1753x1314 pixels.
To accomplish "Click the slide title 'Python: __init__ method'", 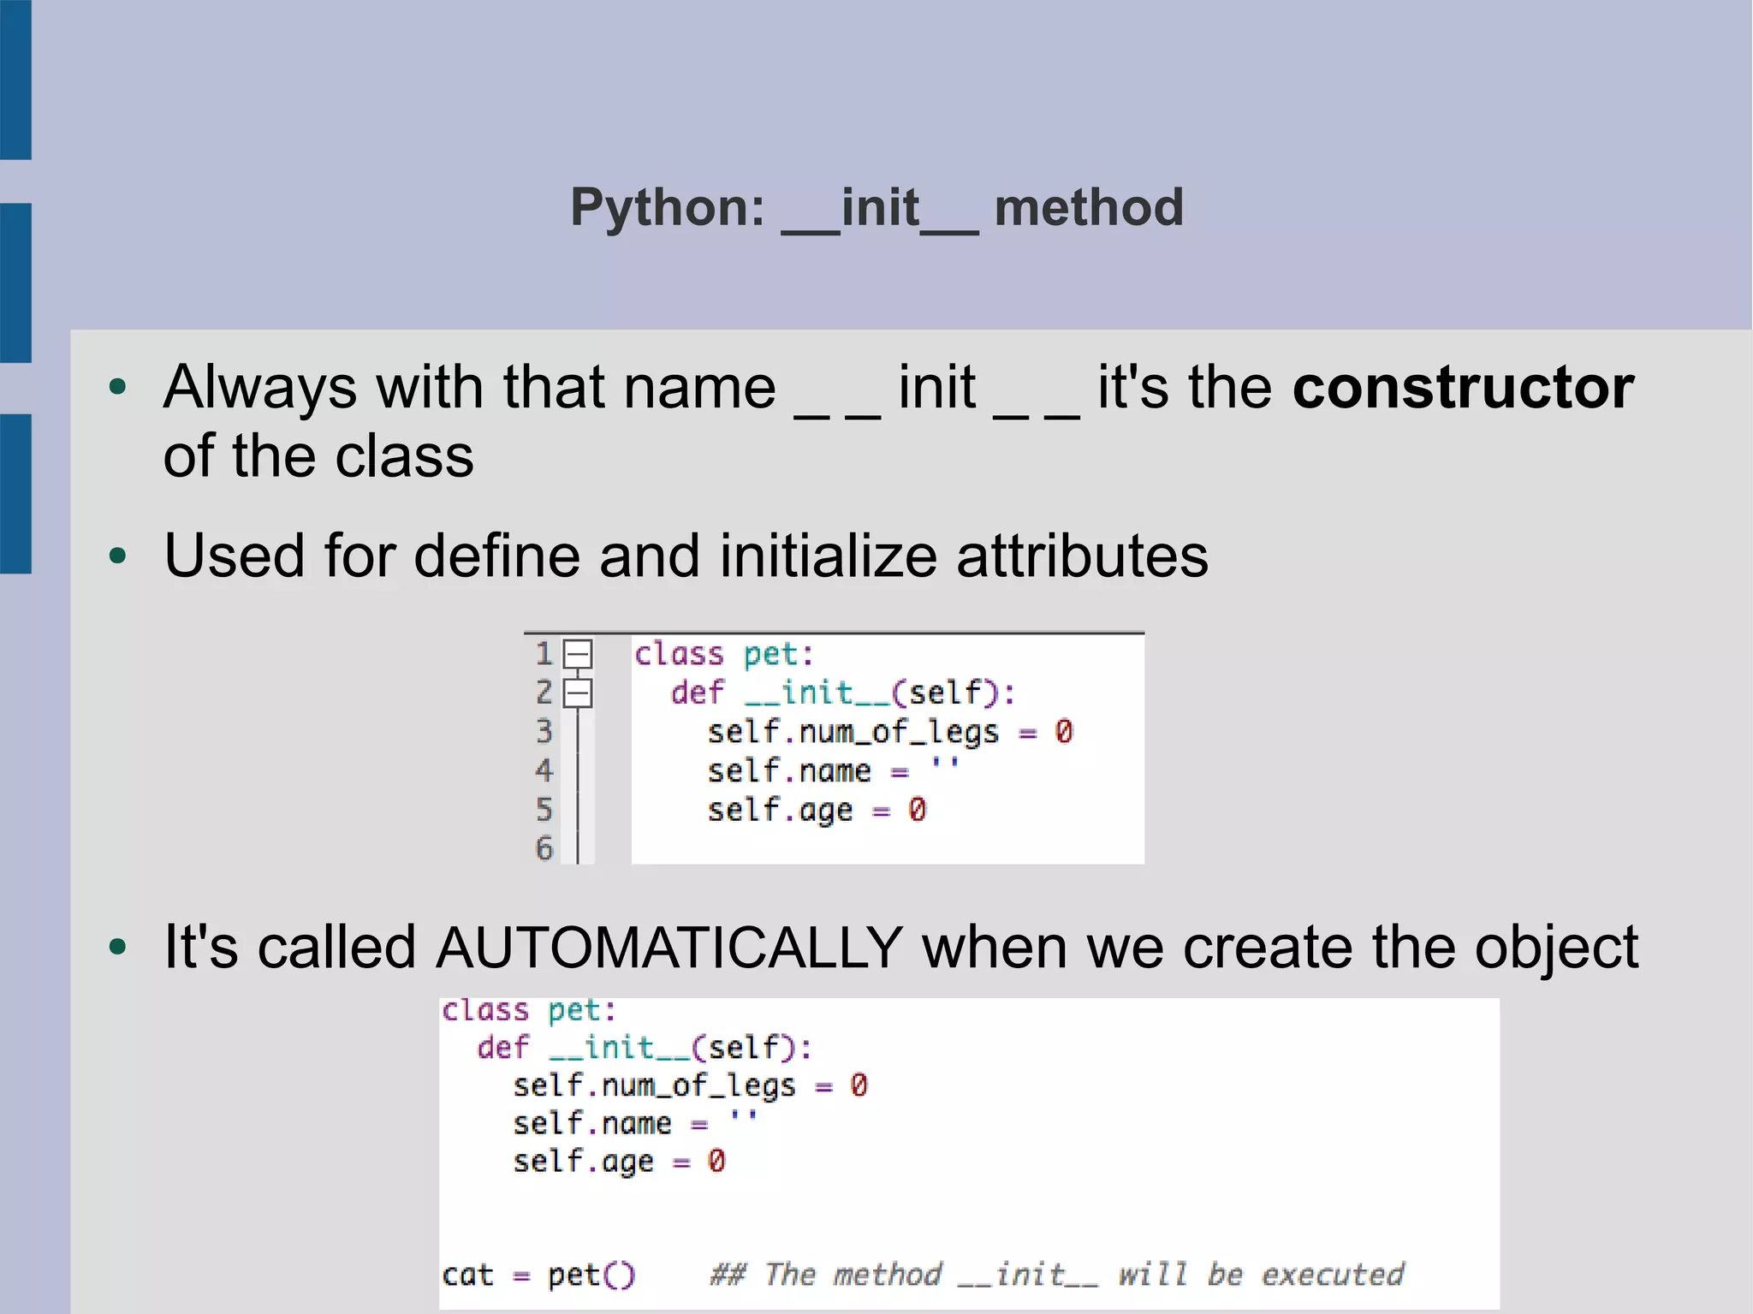I will (x=876, y=208).
